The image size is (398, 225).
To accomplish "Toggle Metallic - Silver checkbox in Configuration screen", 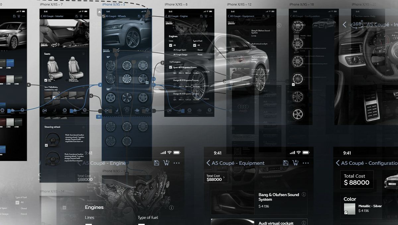I will [x=346, y=213].
